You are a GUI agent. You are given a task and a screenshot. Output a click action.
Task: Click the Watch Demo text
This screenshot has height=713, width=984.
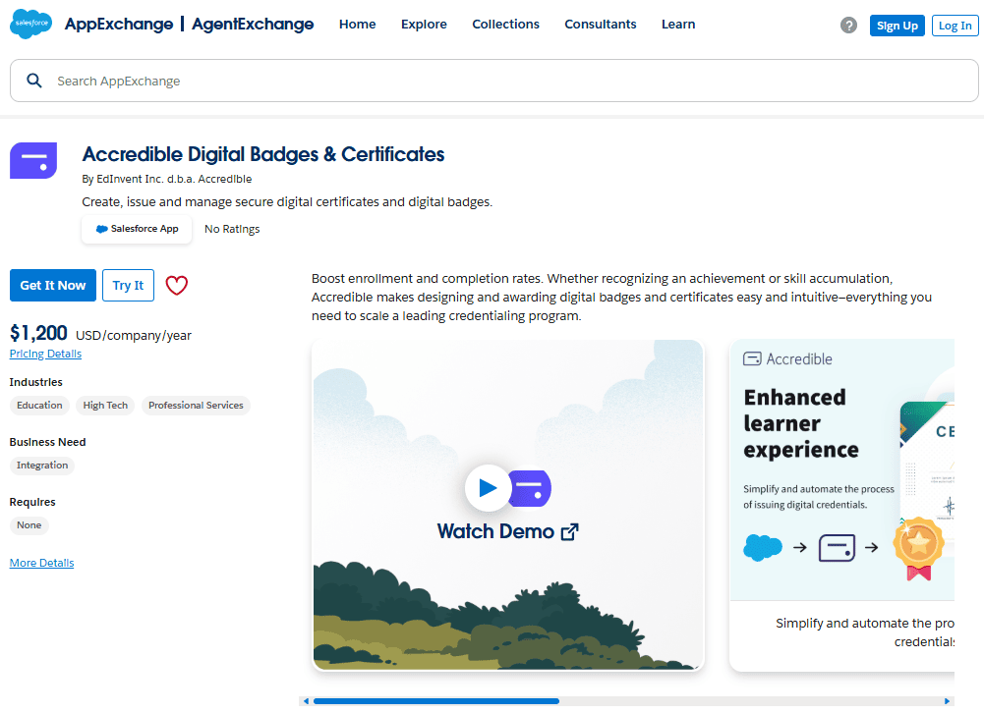click(495, 531)
